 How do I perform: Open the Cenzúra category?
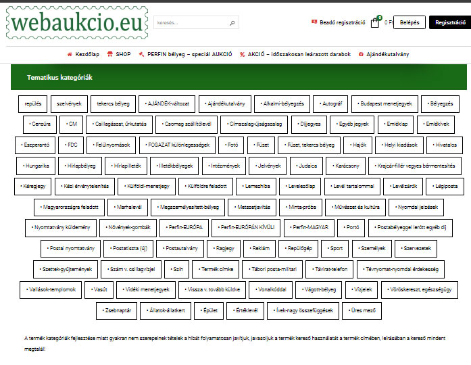tap(40, 124)
